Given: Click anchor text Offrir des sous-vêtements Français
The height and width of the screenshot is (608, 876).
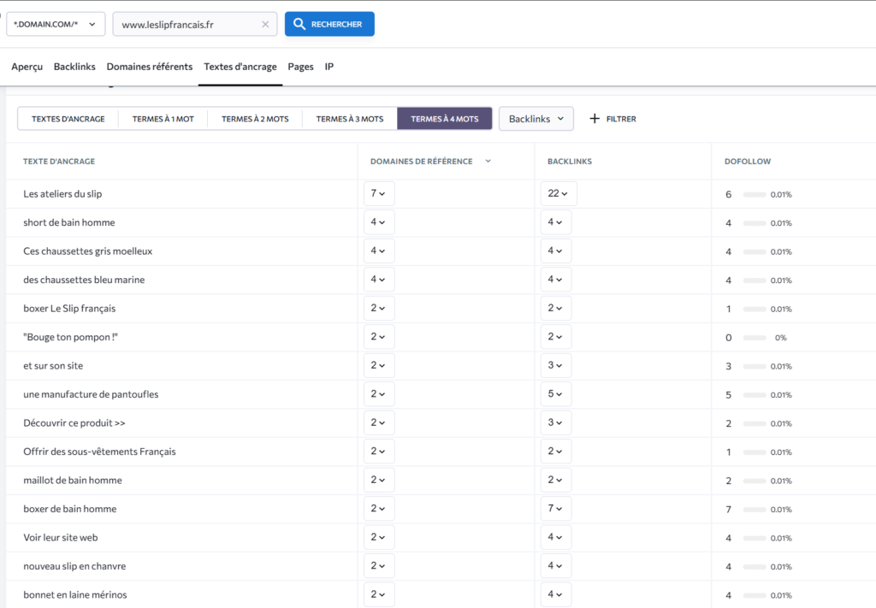Looking at the screenshot, I should pos(99,452).
